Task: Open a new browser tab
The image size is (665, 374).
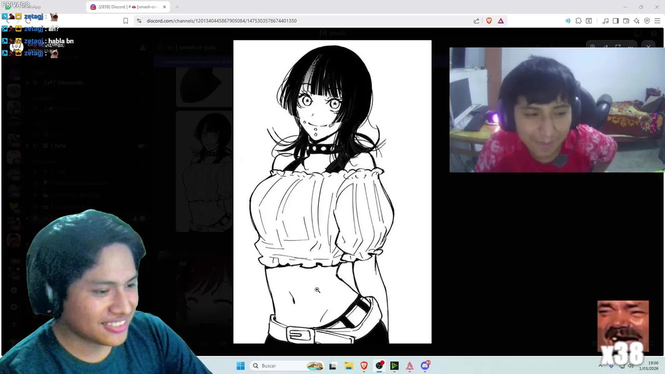Action: click(177, 7)
